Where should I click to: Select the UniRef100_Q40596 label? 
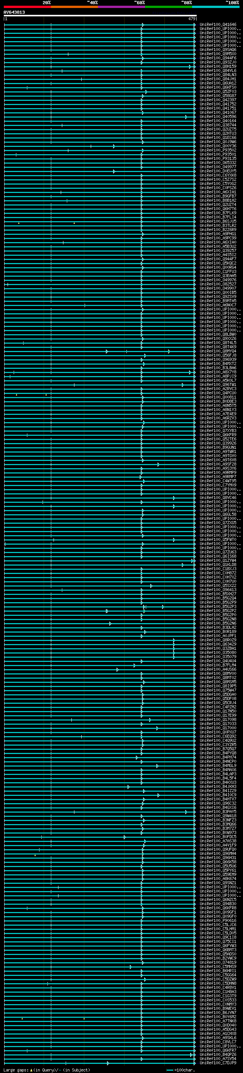(218, 116)
